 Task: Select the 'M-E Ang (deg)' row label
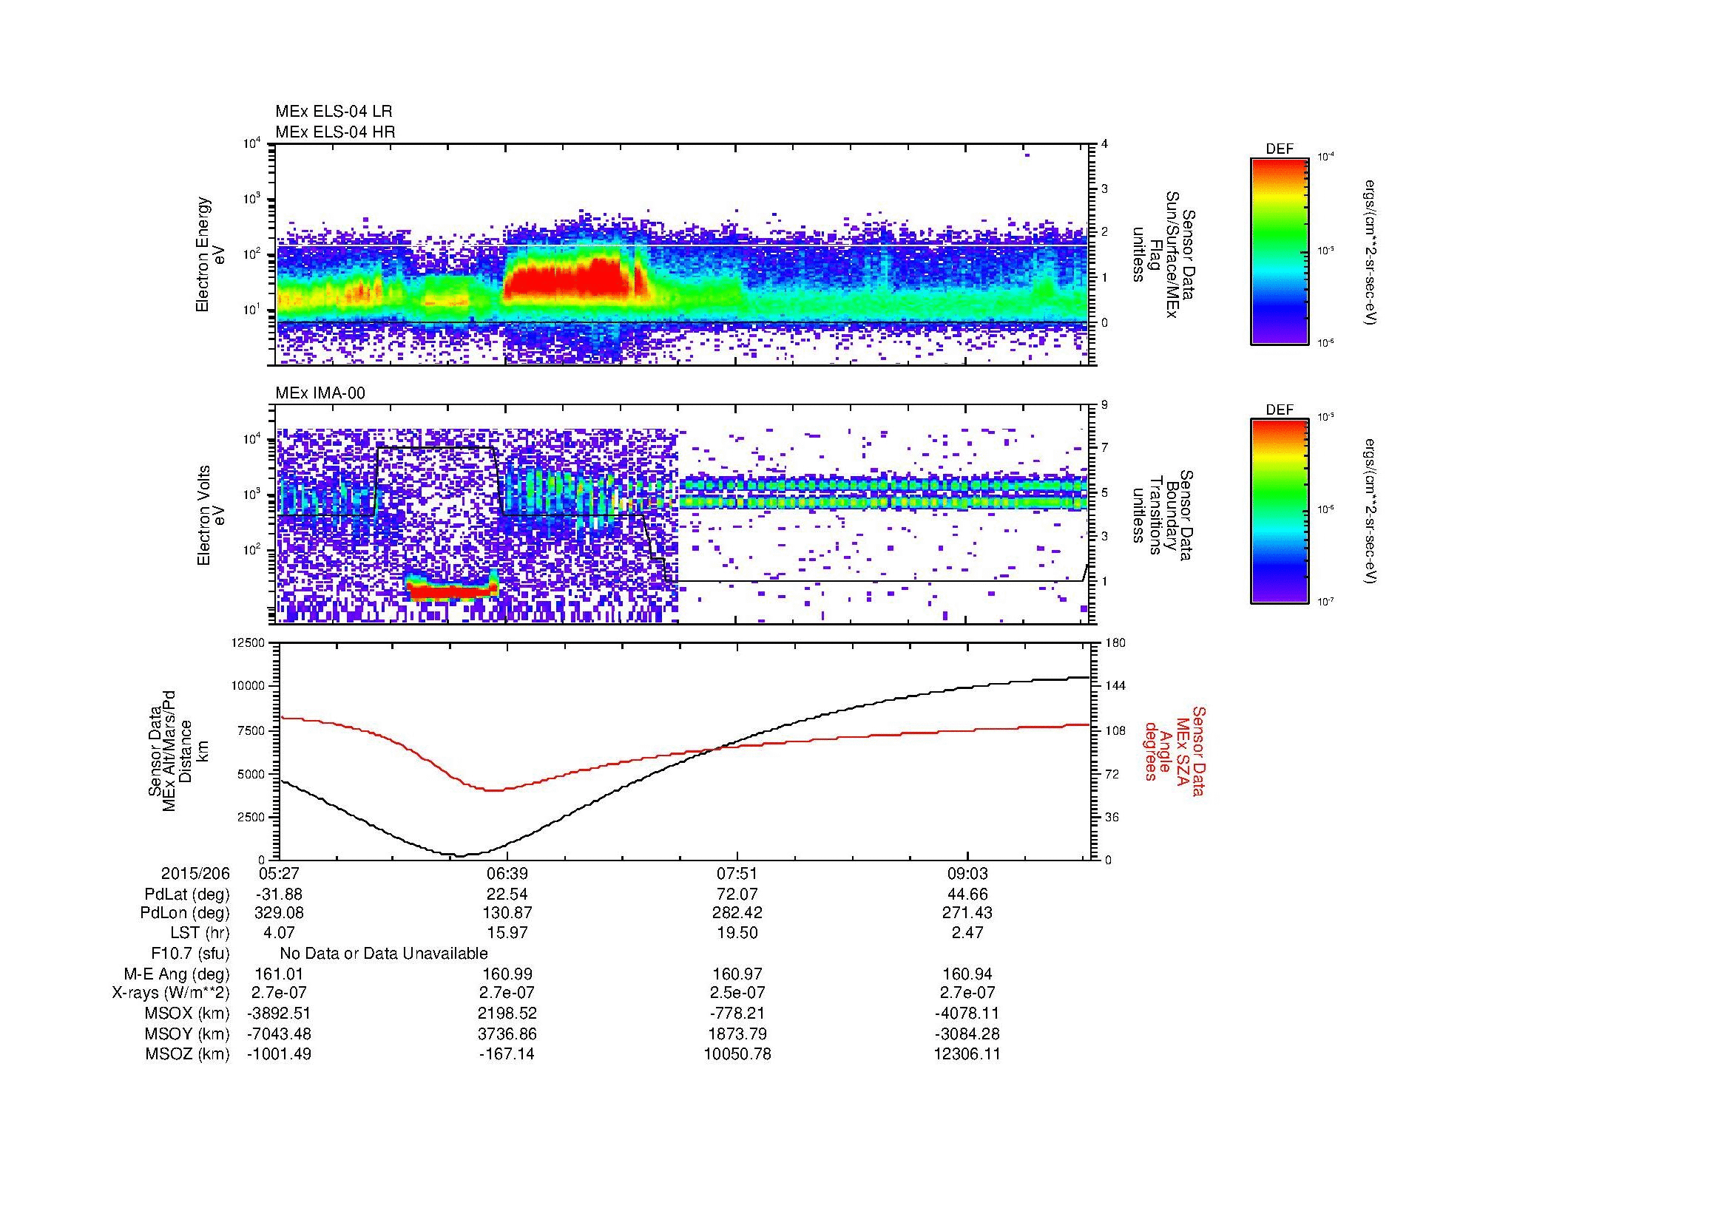pyautogui.click(x=178, y=974)
